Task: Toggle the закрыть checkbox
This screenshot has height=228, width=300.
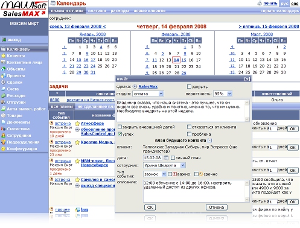Action: click(x=189, y=87)
